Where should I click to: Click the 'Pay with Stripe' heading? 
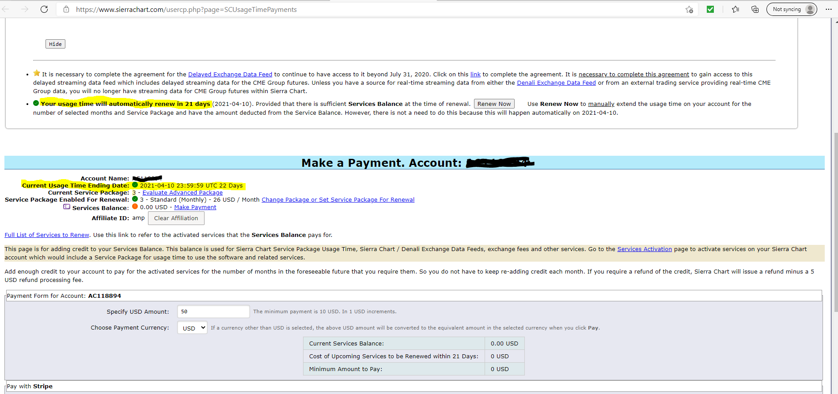tap(30, 386)
